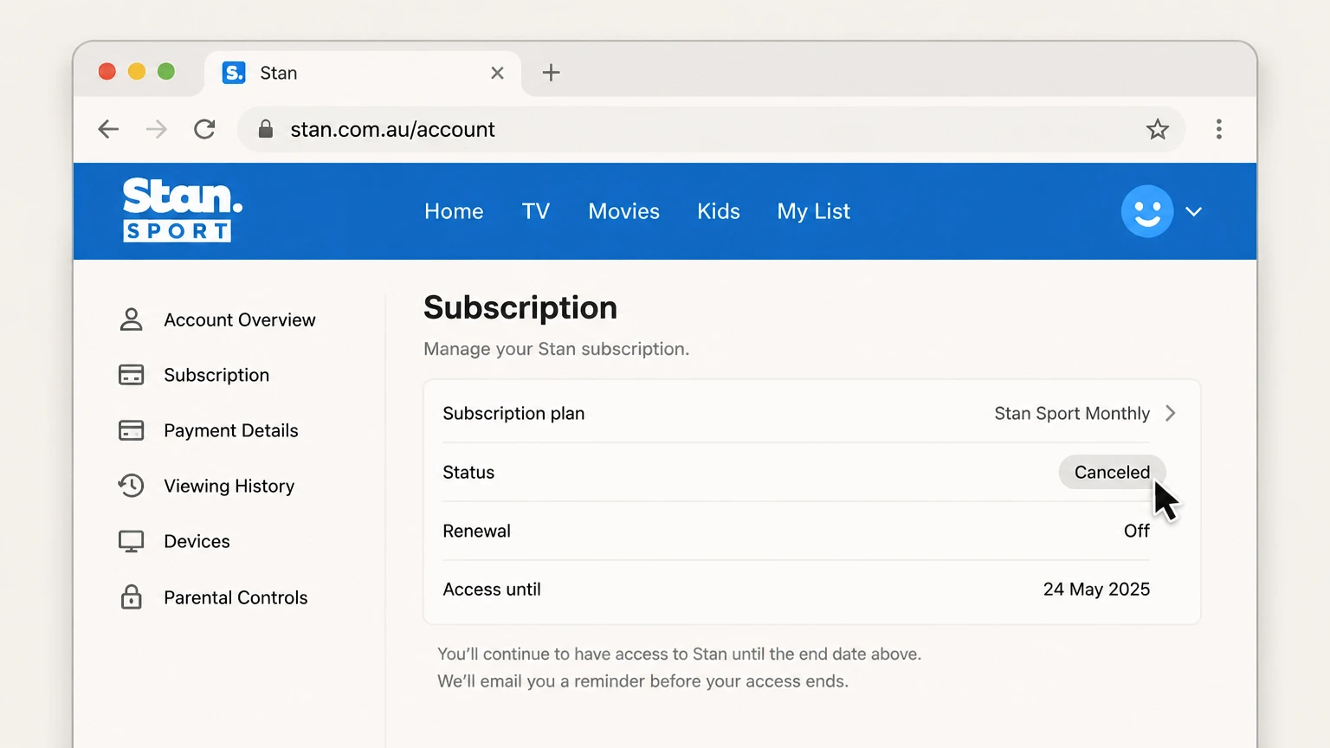Click the Access until label
Viewport: 1330px width, 748px height.
tap(492, 589)
